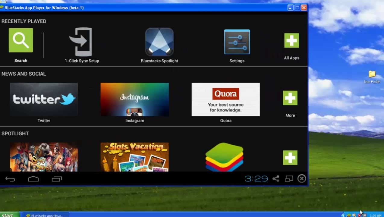Click the RECENTLY PLAYED heading
The width and height of the screenshot is (384, 217).
pos(24,21)
